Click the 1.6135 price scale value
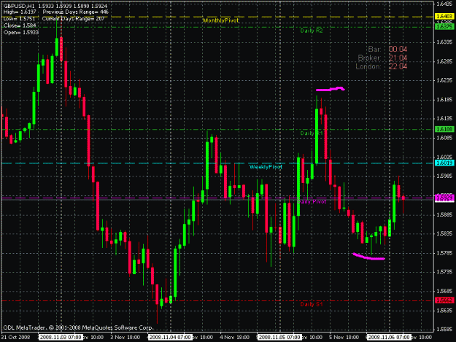 [444, 119]
